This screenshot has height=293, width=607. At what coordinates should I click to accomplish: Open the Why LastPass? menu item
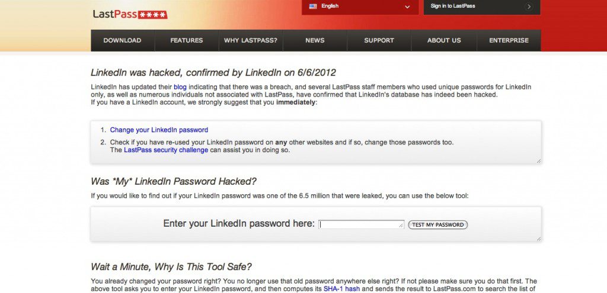tap(251, 41)
